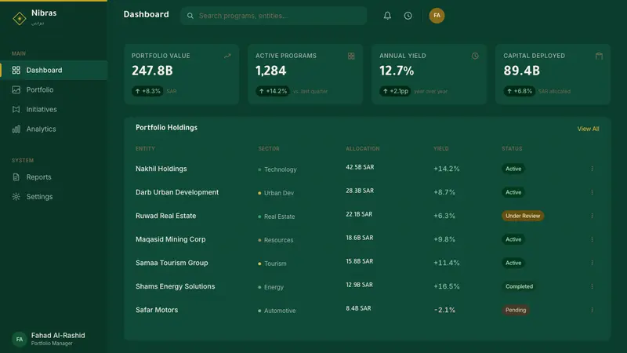
Task: Click the Initiatives flag icon in sidebar
Action: pyautogui.click(x=16, y=109)
